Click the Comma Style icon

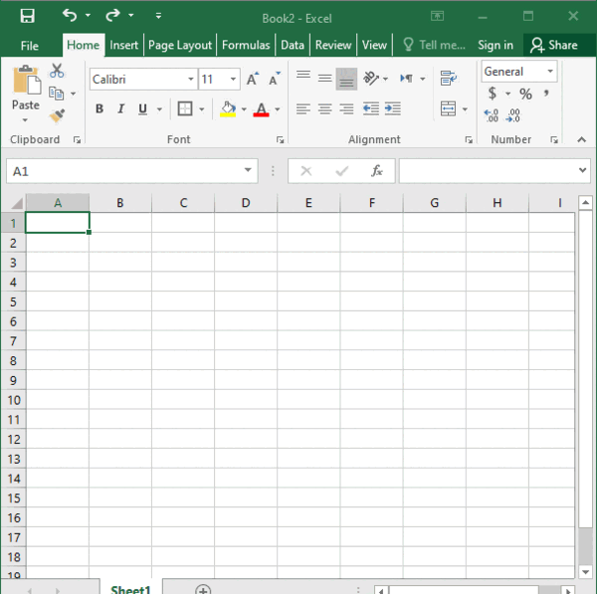546,94
